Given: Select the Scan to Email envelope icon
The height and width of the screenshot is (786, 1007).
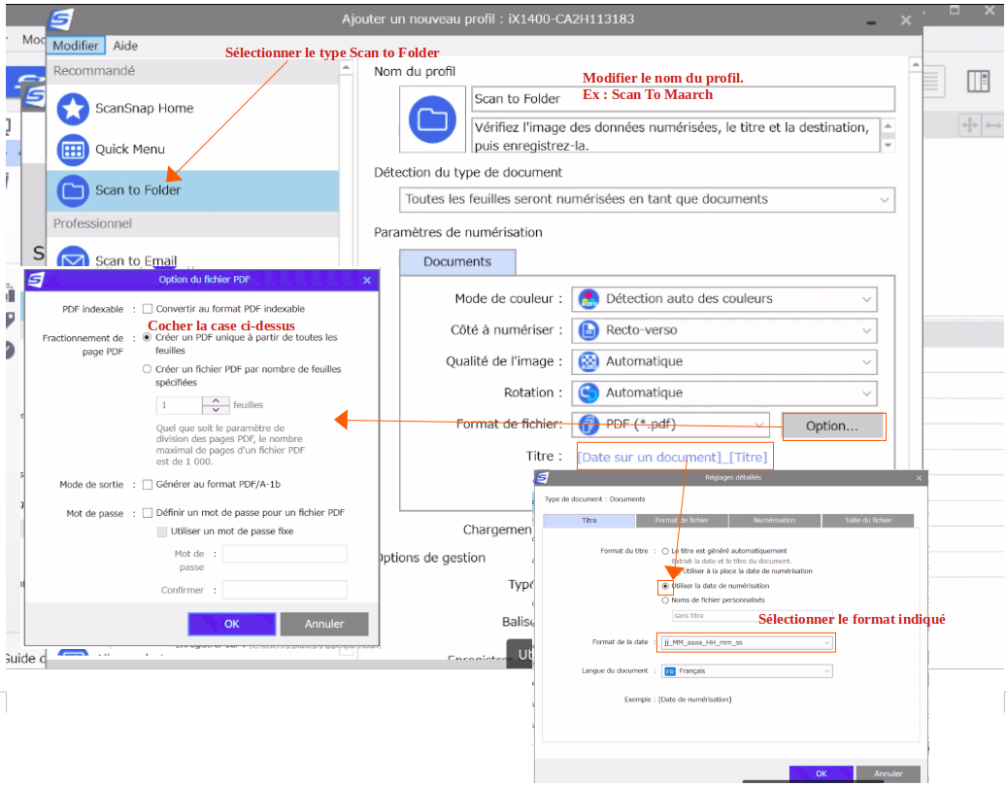Looking at the screenshot, I should click(x=73, y=259).
